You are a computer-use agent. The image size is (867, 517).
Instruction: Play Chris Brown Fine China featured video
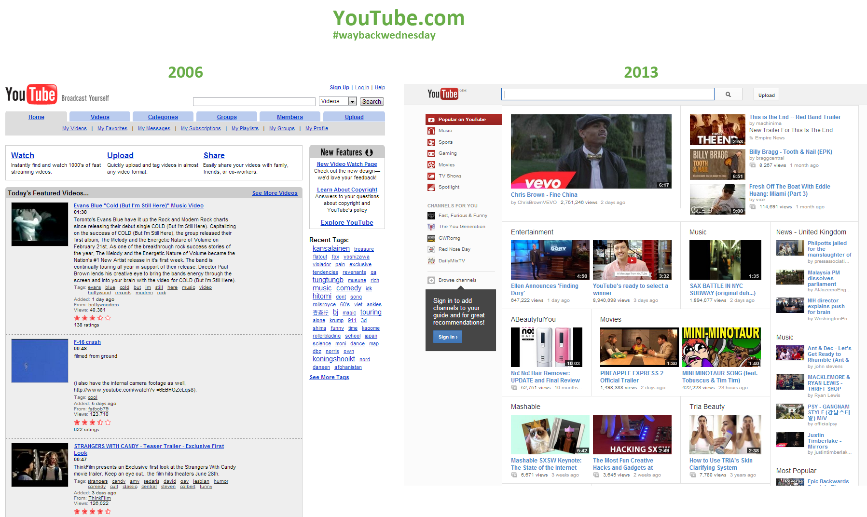point(591,151)
